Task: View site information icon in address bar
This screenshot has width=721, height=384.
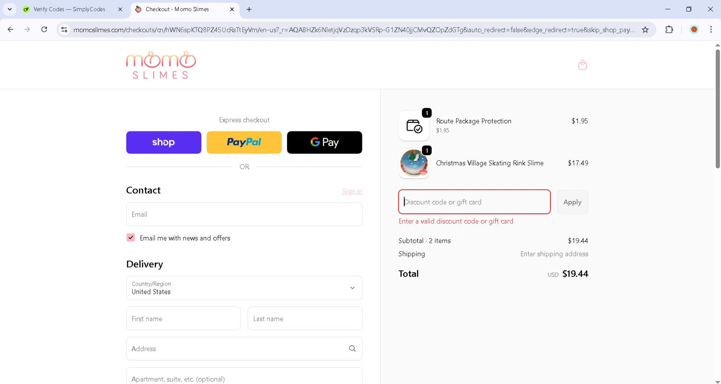Action: tap(64, 30)
